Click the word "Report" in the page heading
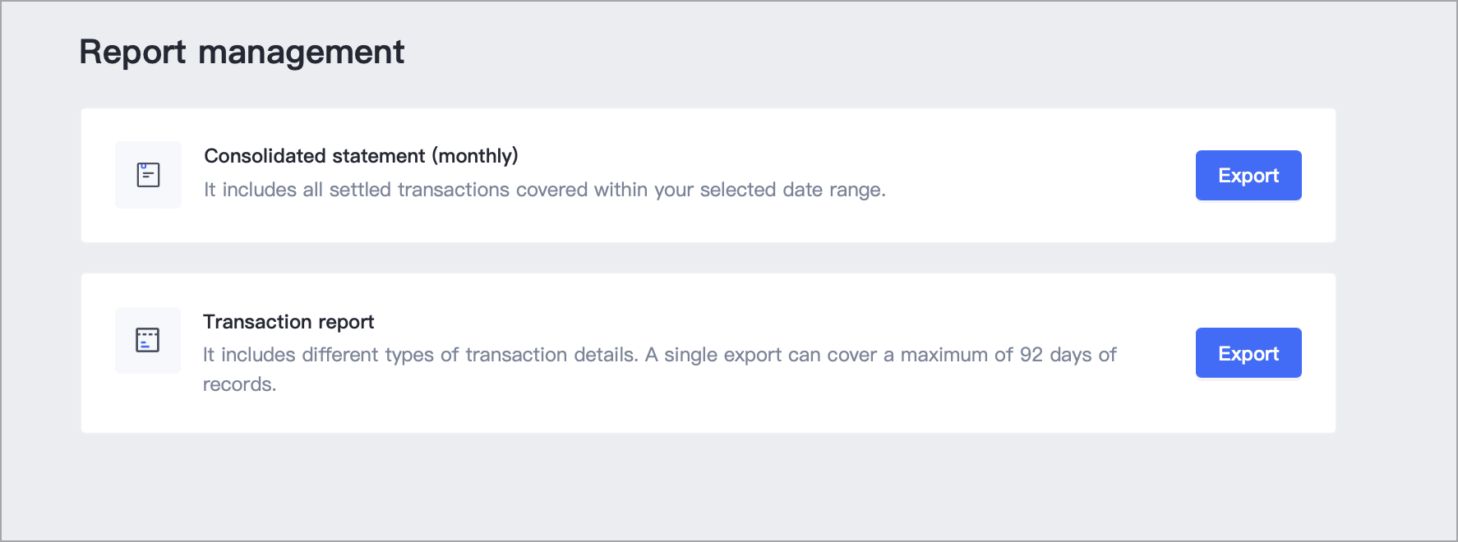The width and height of the screenshot is (1458, 542). [132, 52]
